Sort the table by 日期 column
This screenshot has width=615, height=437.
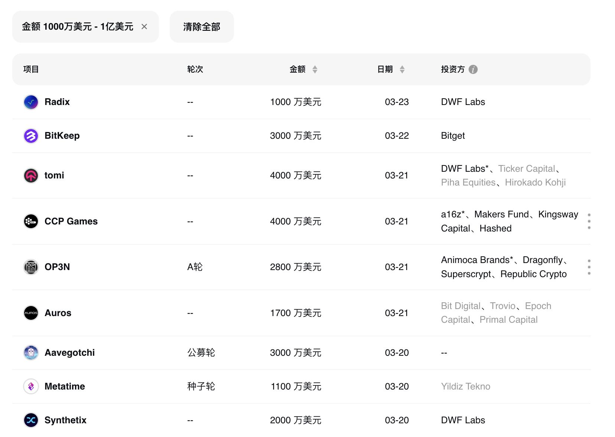point(402,69)
